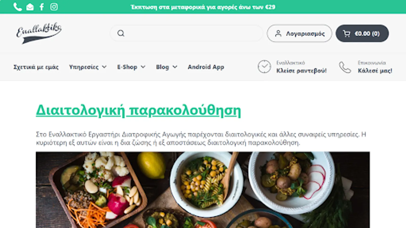Click the shopping cart icon
Image resolution: width=406 pixels, height=228 pixels.
pos(346,33)
